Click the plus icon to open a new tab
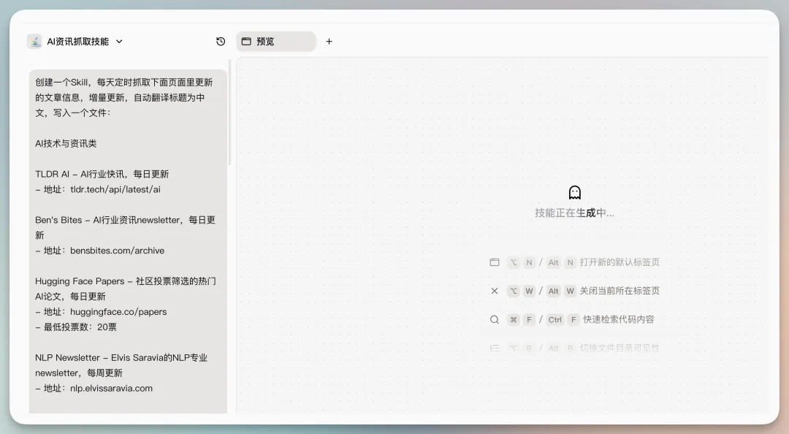Image resolution: width=789 pixels, height=434 pixels. pos(329,42)
